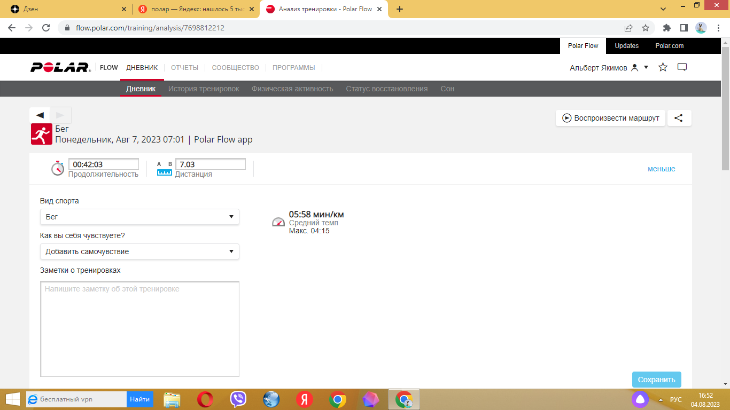This screenshot has width=730, height=410.
Task: Switch the РУС input language indicator
Action: click(676, 399)
